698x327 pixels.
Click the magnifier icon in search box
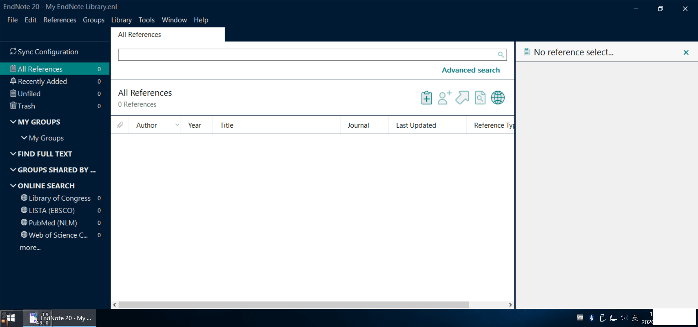coord(501,55)
